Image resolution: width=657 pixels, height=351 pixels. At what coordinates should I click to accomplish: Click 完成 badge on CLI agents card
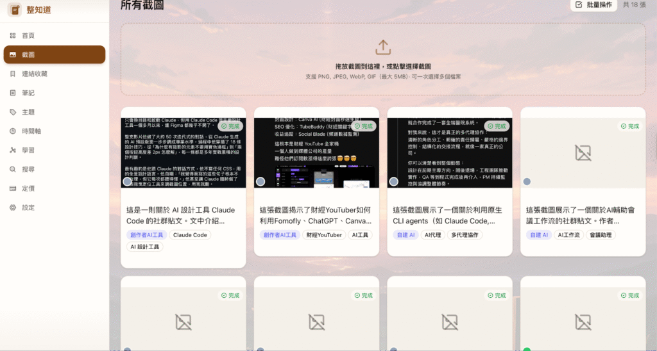click(x=497, y=126)
